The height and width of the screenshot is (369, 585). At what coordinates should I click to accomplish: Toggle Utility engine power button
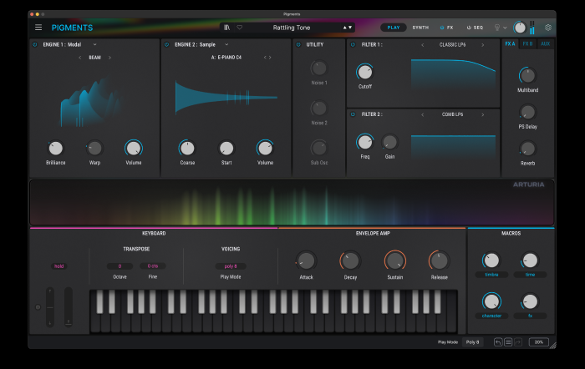click(x=298, y=45)
